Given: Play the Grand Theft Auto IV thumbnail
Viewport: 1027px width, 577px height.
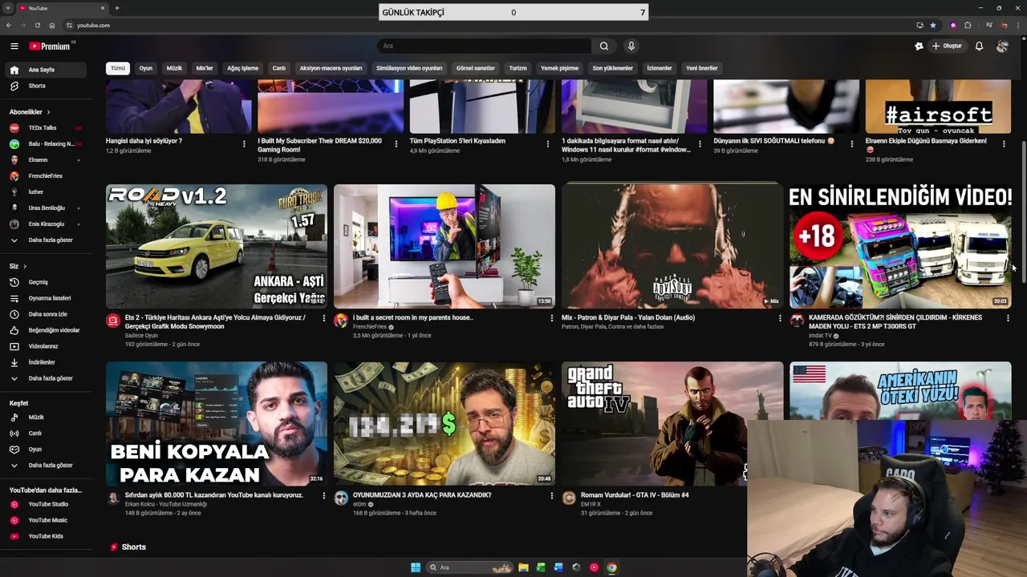Looking at the screenshot, I should pyautogui.click(x=672, y=423).
